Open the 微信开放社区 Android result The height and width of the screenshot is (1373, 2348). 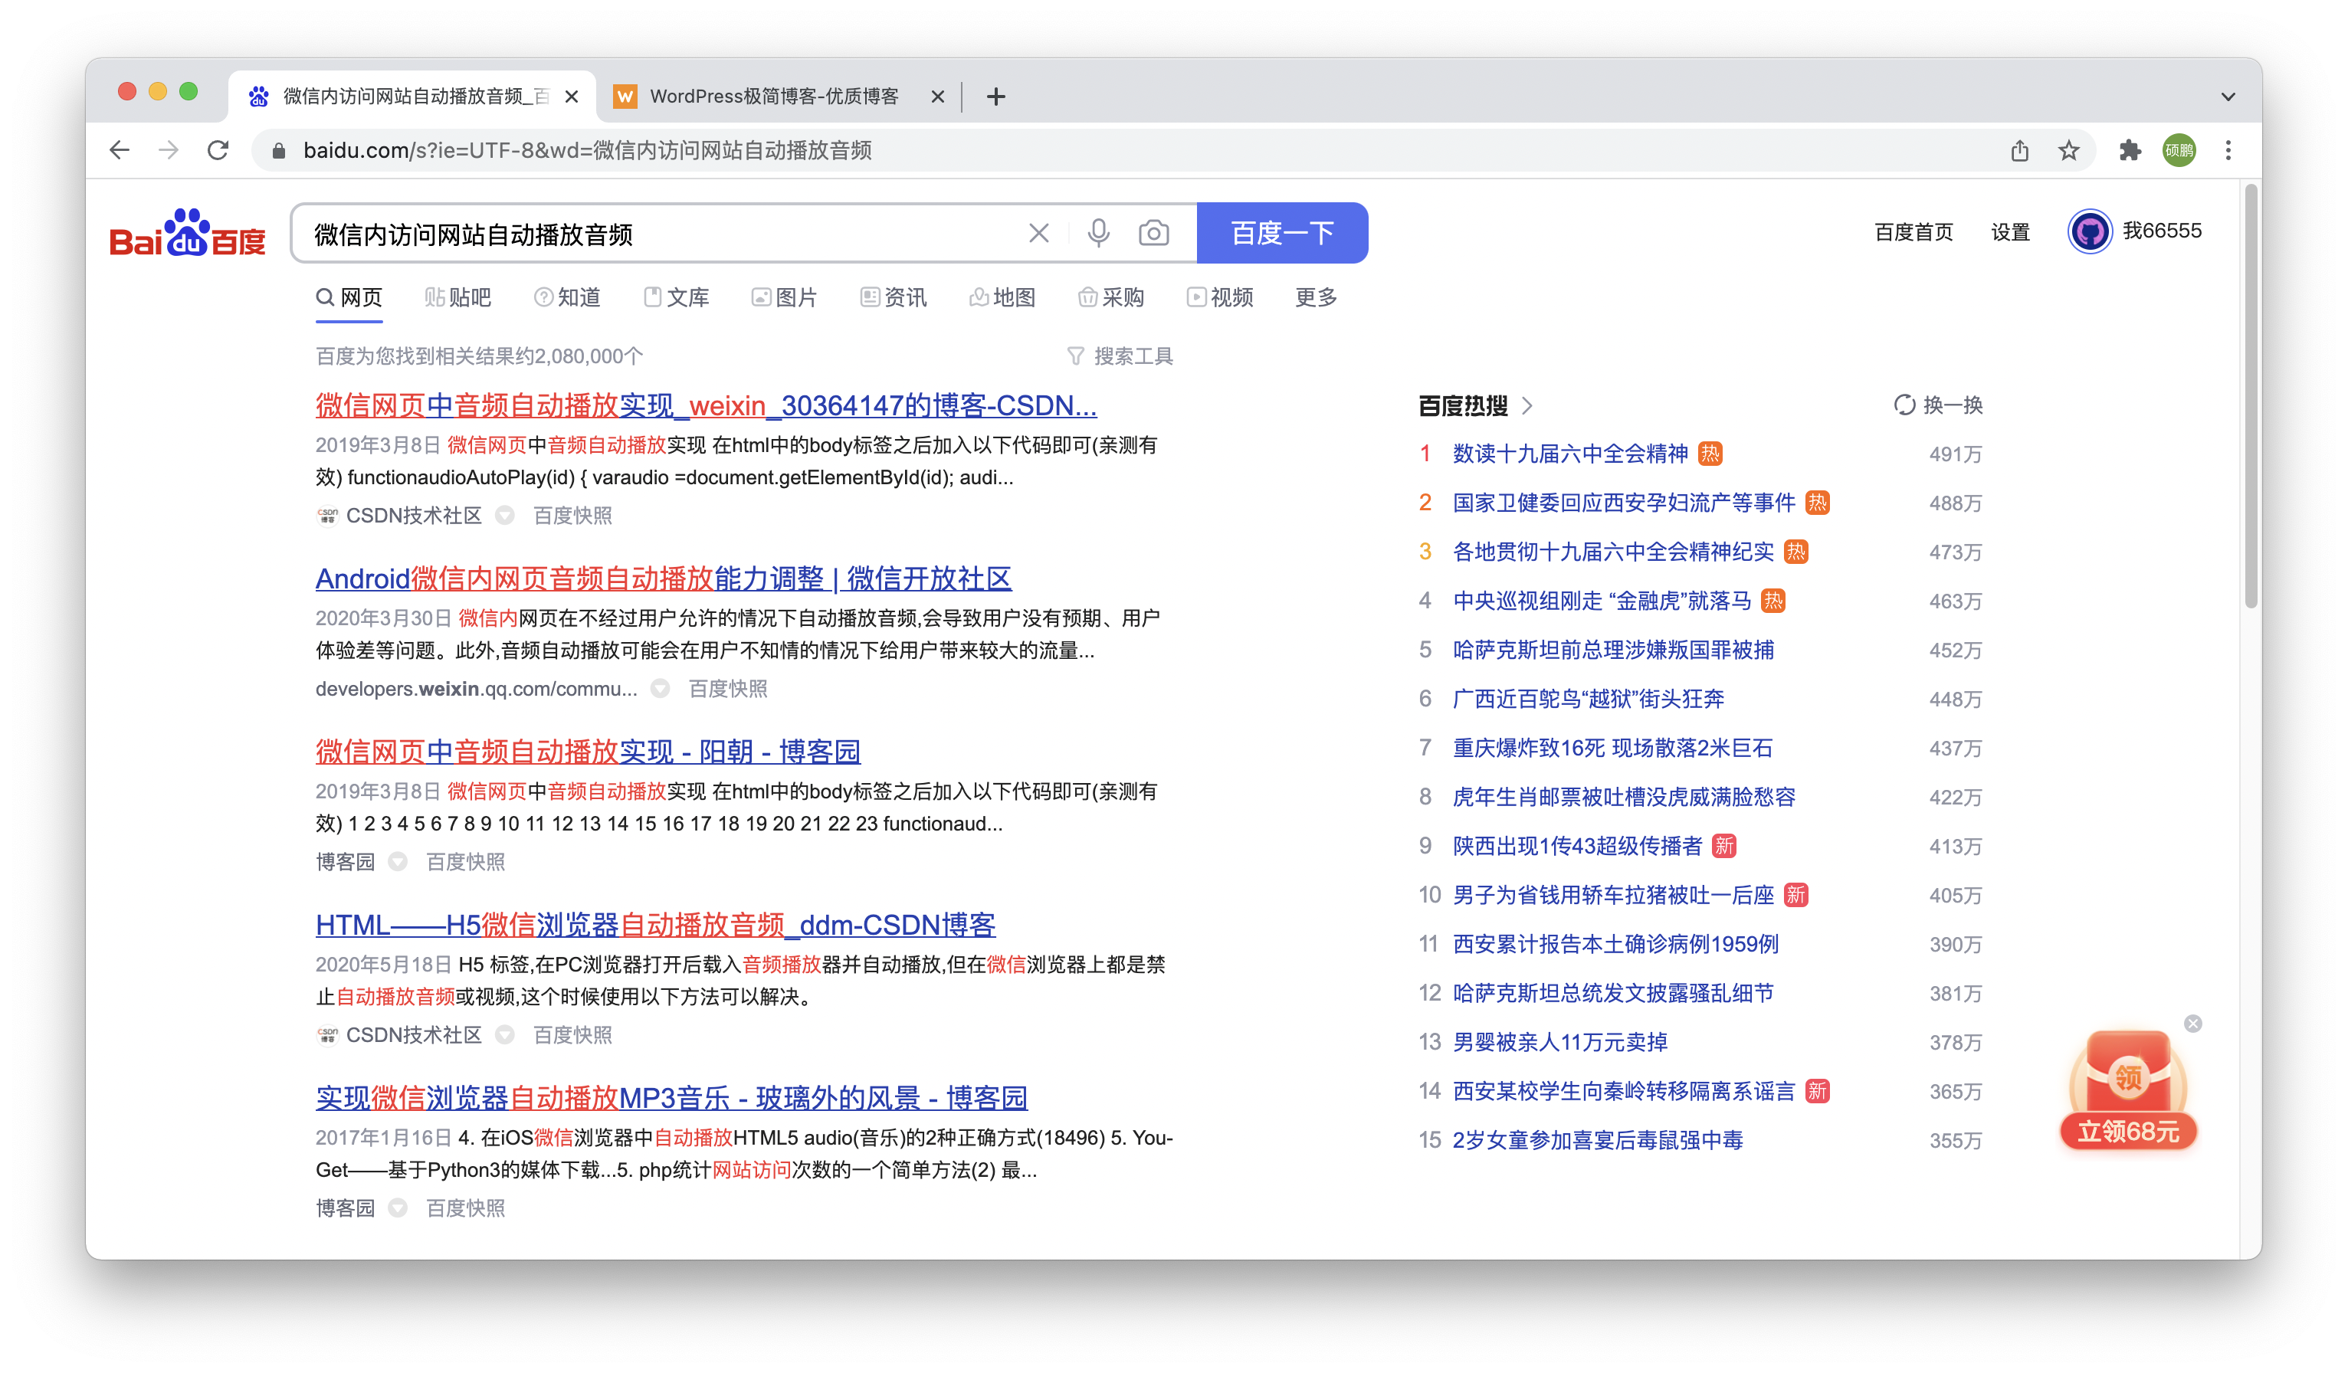click(x=664, y=579)
